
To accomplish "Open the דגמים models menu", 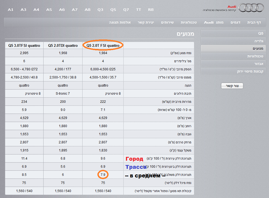I will pos(235,22).
